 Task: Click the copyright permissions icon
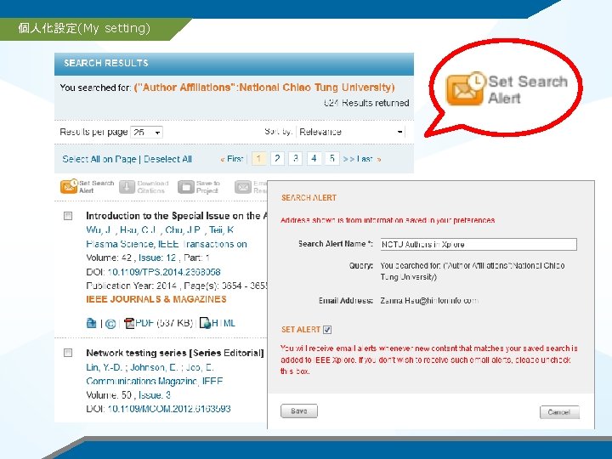[x=110, y=324]
